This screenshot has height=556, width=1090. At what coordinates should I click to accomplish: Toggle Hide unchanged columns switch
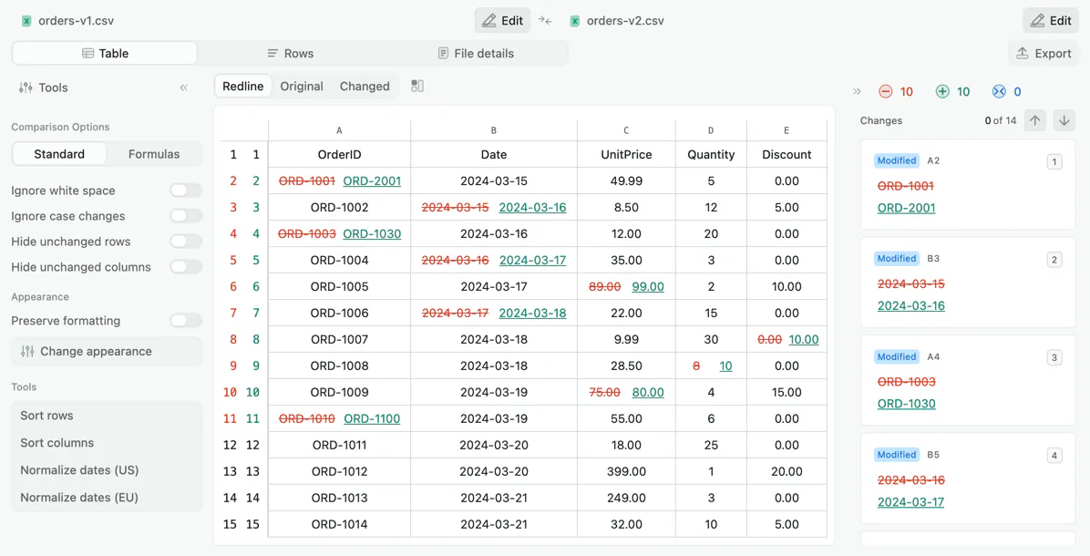[186, 267]
